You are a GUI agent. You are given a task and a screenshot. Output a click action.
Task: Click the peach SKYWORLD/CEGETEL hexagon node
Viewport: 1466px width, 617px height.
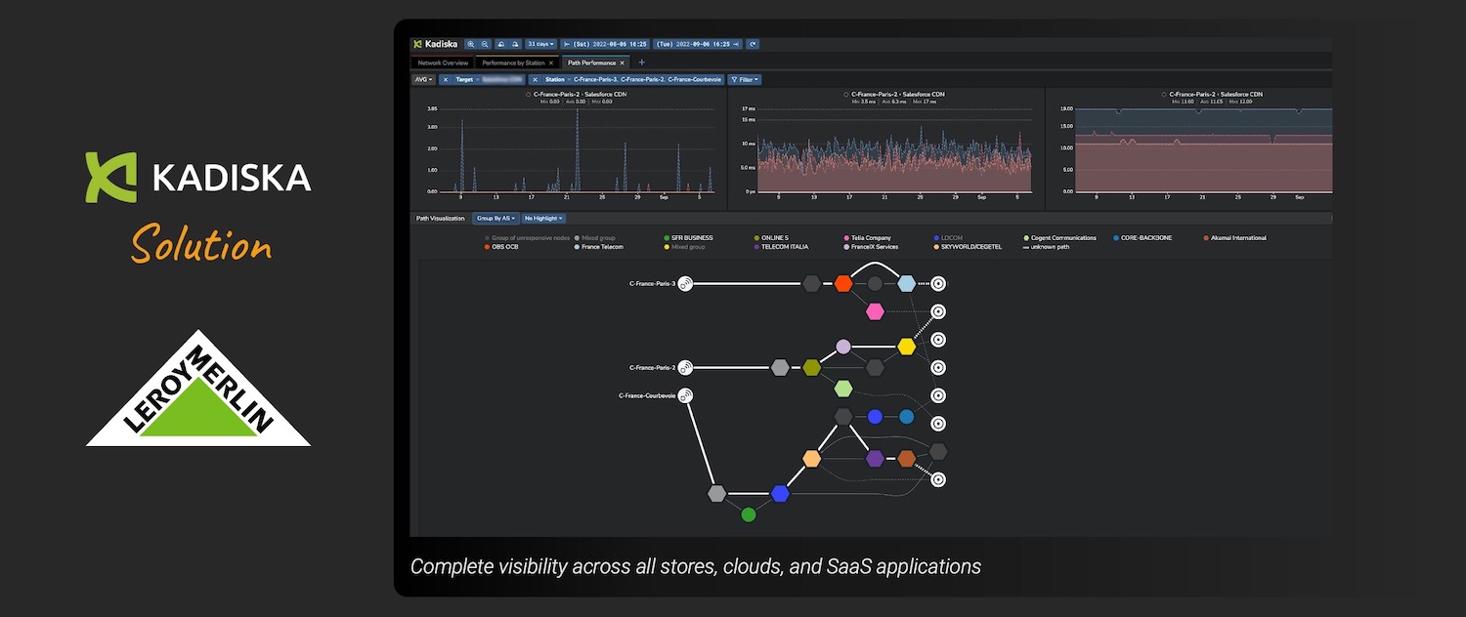(811, 458)
